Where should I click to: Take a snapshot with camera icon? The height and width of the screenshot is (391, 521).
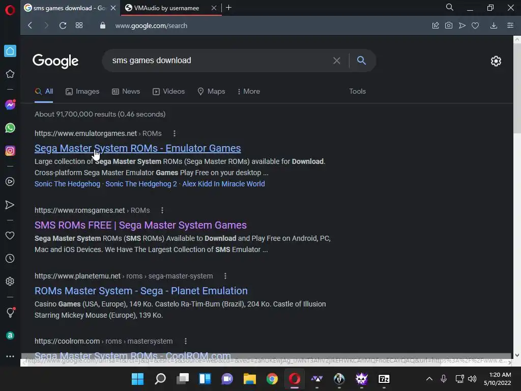pyautogui.click(x=449, y=25)
